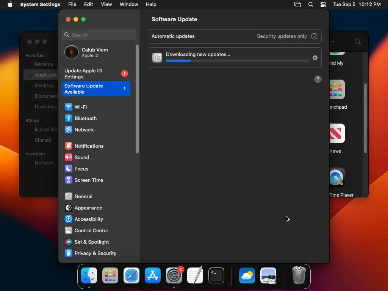
Task: Open the View menu
Action: click(106, 5)
